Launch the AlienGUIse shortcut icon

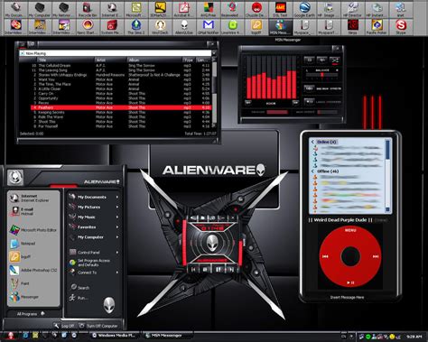coord(184,27)
